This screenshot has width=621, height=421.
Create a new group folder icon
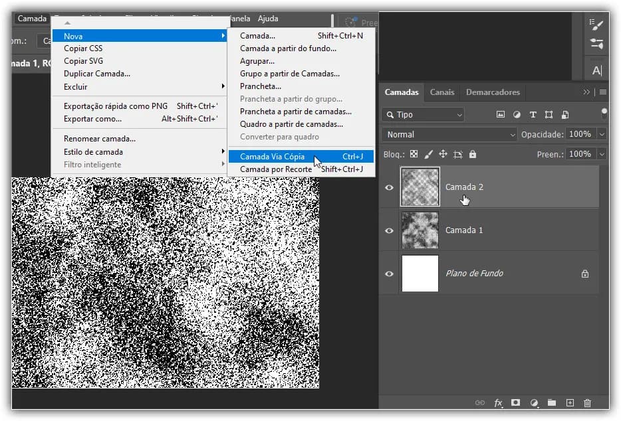point(552,403)
